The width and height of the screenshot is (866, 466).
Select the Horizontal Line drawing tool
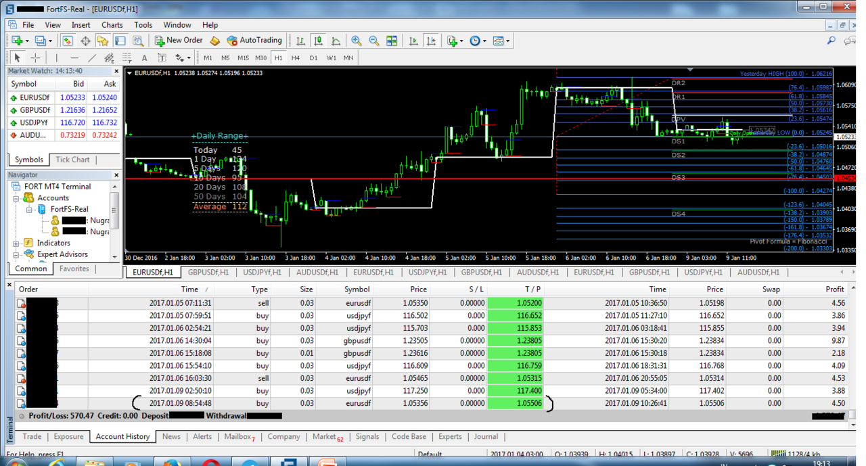pyautogui.click(x=74, y=58)
